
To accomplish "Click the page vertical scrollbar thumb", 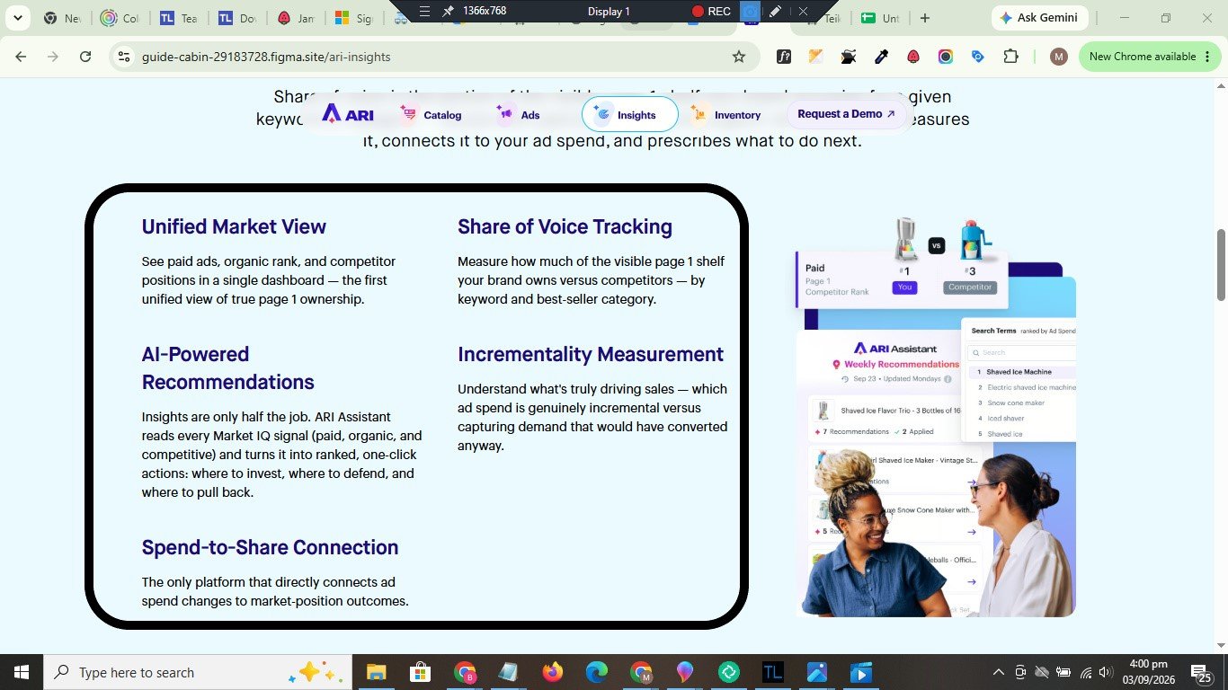I will pos(1221,265).
